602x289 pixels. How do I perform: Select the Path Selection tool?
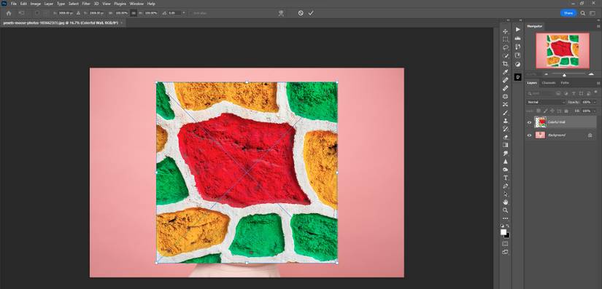pyautogui.click(x=506, y=194)
